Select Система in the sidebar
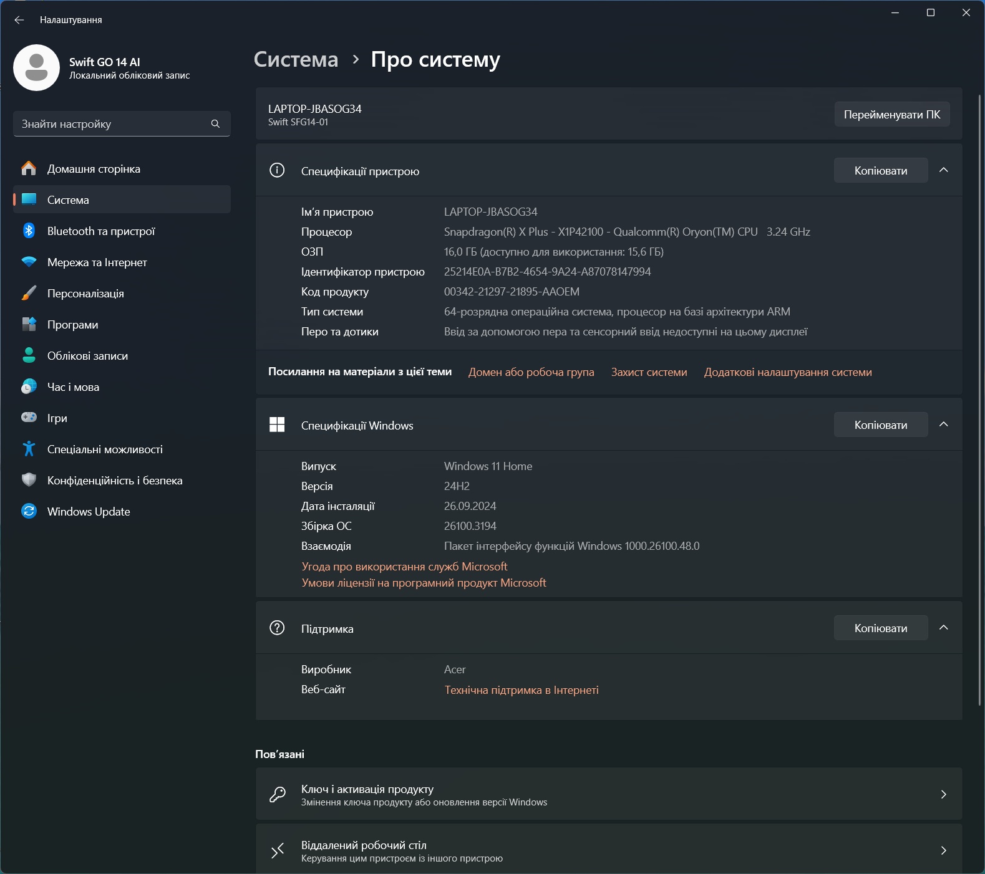 (x=122, y=199)
